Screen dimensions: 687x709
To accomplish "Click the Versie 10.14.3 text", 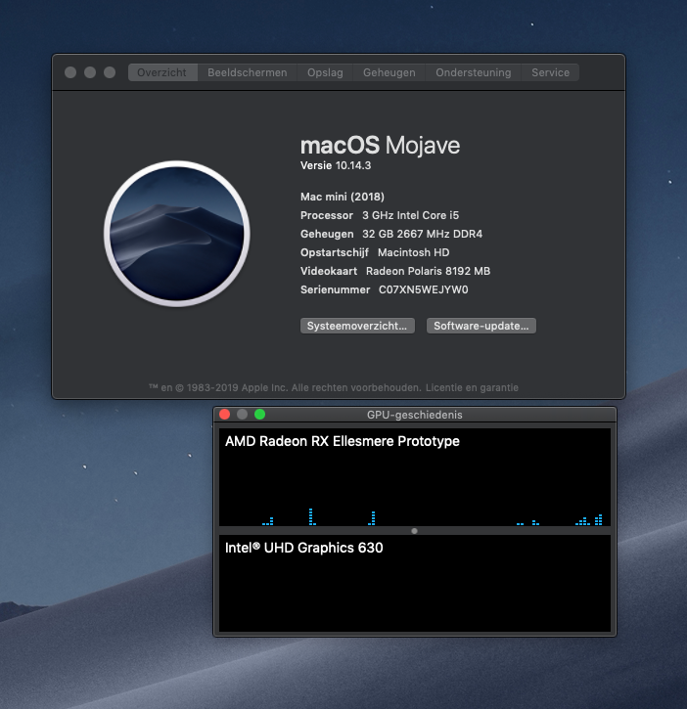I will [x=336, y=165].
